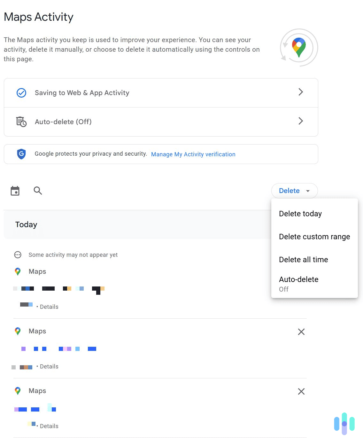This screenshot has width=363, height=438.
Task: Click the auto-delete trash clock icon
Action: tap(21, 122)
